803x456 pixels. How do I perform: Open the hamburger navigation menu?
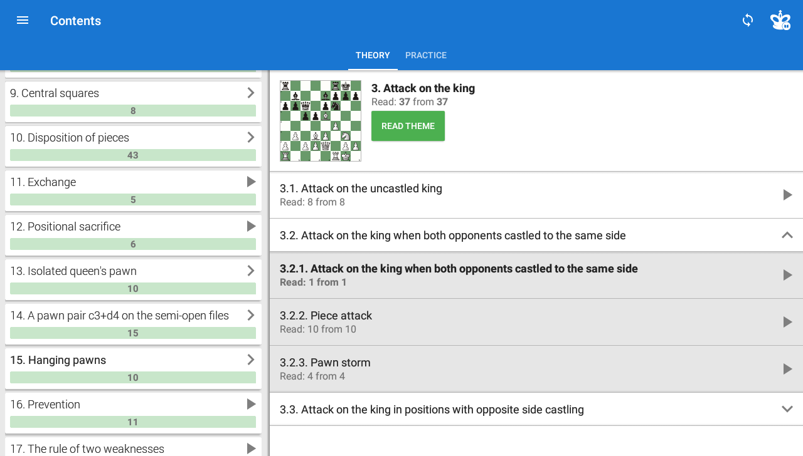click(23, 20)
